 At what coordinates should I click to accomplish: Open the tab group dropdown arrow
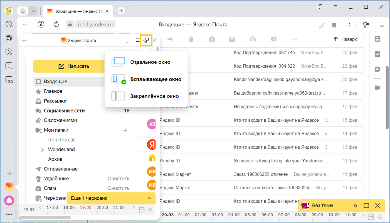point(33,11)
